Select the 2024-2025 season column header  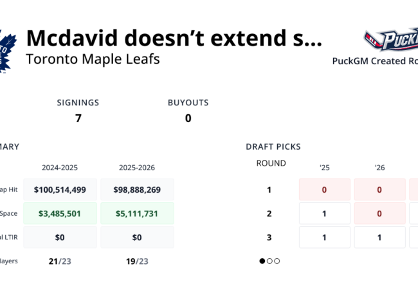pyautogui.click(x=60, y=167)
